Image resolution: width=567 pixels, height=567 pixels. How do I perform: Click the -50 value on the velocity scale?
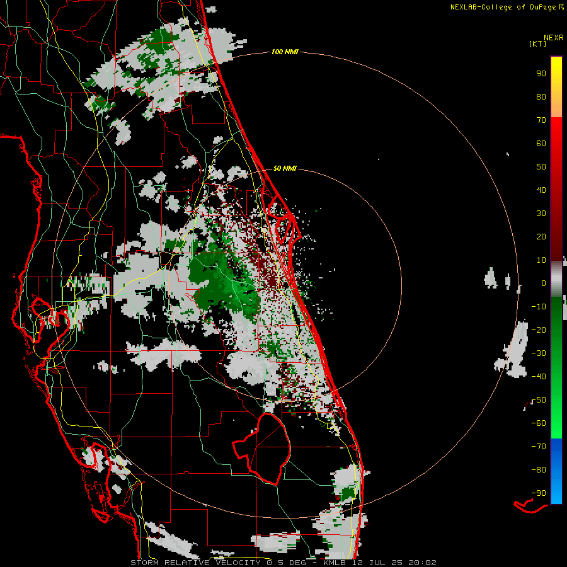click(x=539, y=400)
